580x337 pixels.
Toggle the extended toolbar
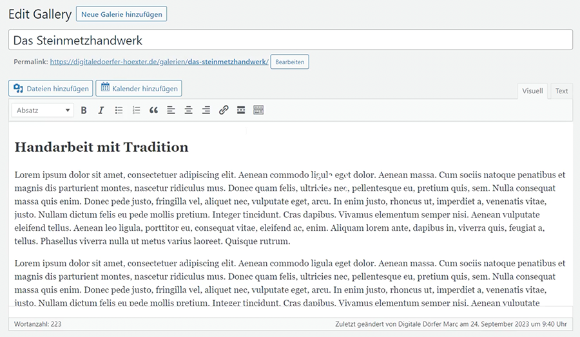tap(258, 111)
